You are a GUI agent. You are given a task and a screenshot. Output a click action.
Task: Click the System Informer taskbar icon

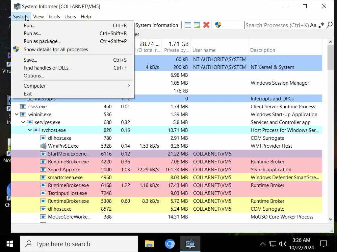(x=190, y=244)
